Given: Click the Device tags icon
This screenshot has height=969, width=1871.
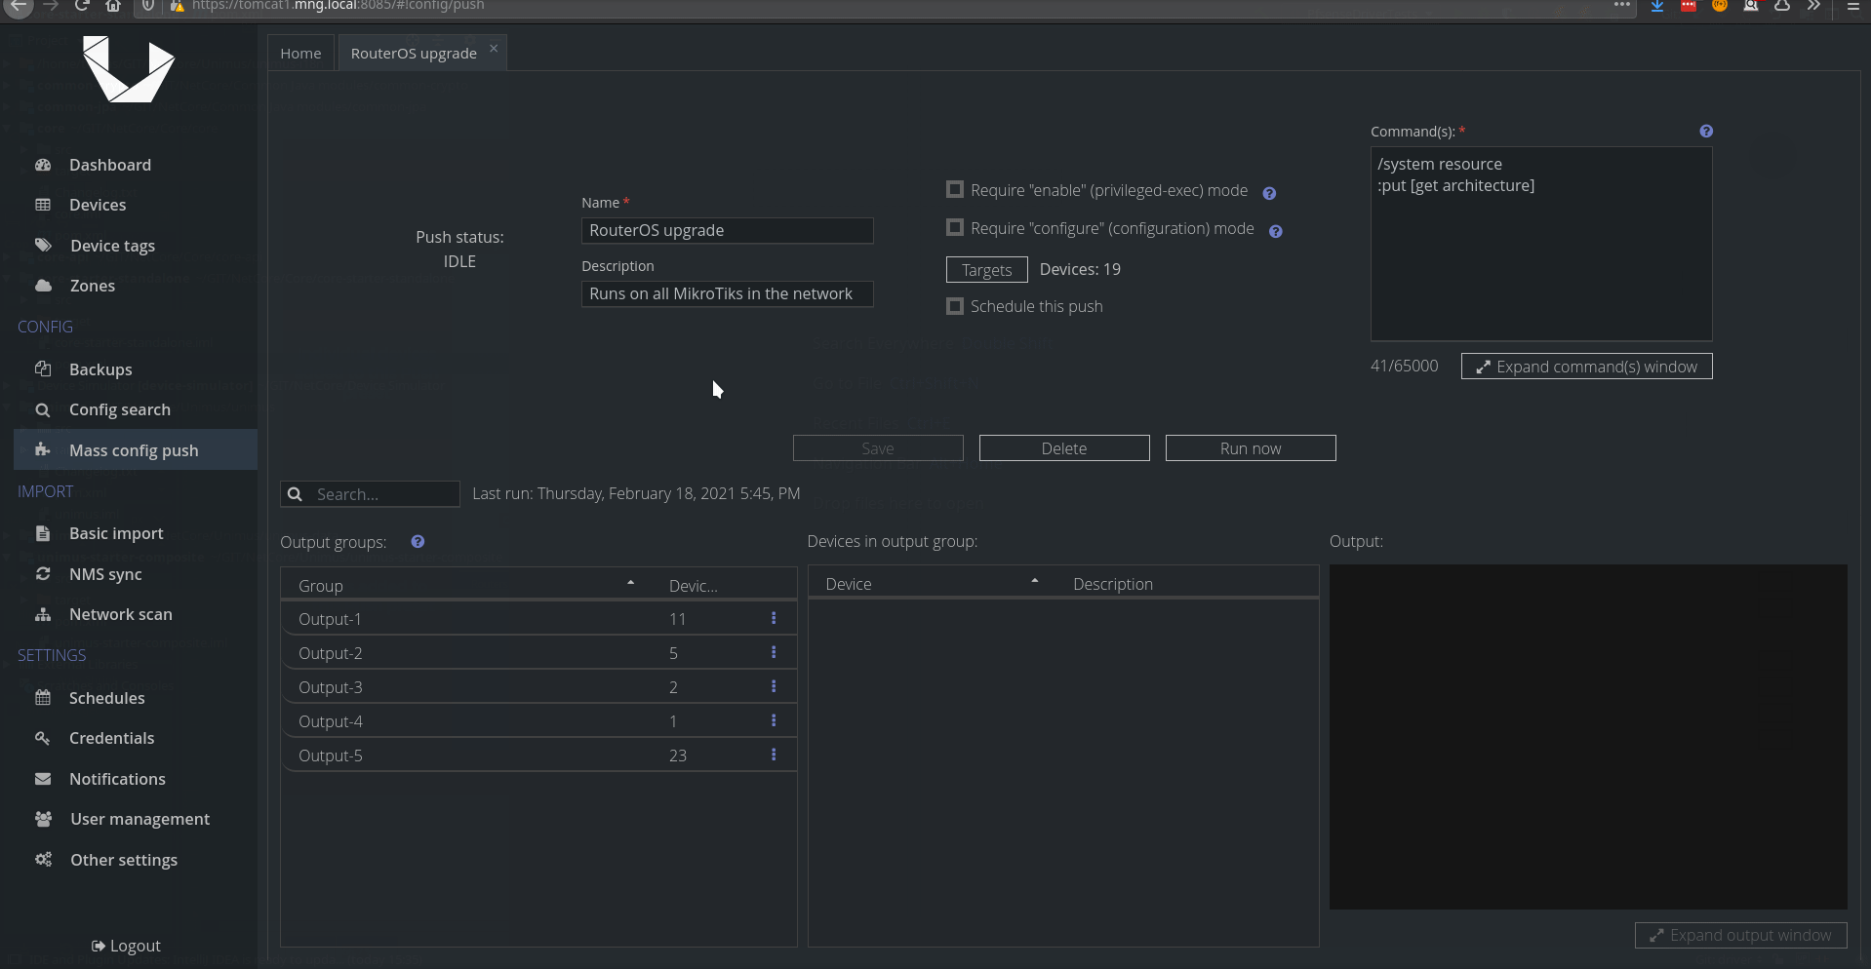Looking at the screenshot, I should [x=43, y=246].
